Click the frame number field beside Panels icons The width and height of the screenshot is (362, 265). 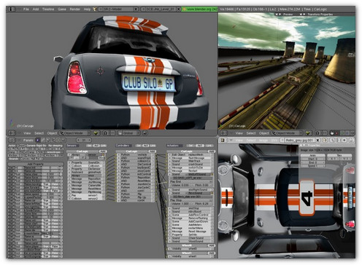[84, 140]
